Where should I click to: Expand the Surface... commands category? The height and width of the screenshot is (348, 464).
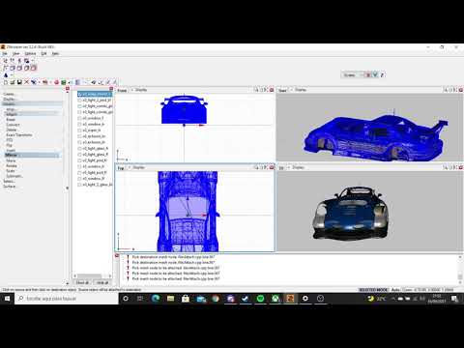10,187
